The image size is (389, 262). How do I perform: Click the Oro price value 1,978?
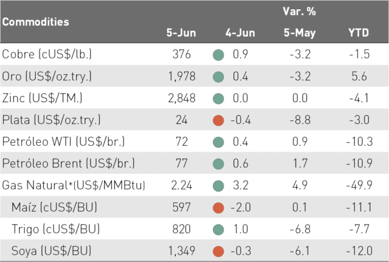coord(182,77)
